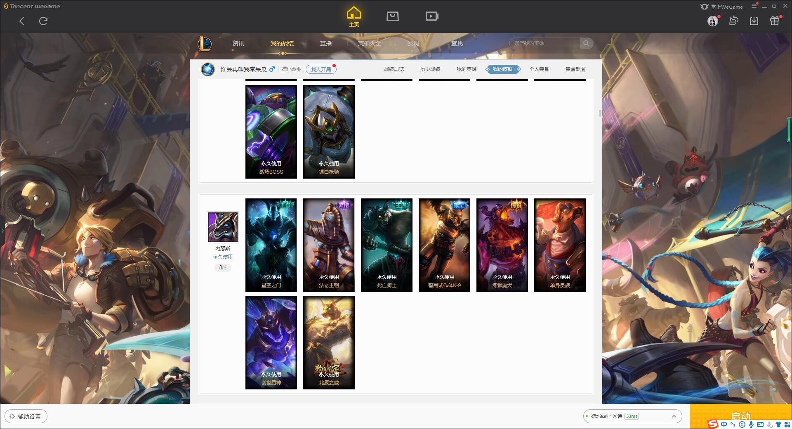
Task: Expand the 德玛西亚 网通 server dropdown
Action: [x=632, y=416]
